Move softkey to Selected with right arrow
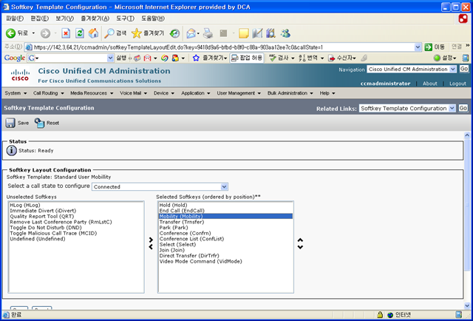Viewport: 473px width, 321px height. [151, 240]
